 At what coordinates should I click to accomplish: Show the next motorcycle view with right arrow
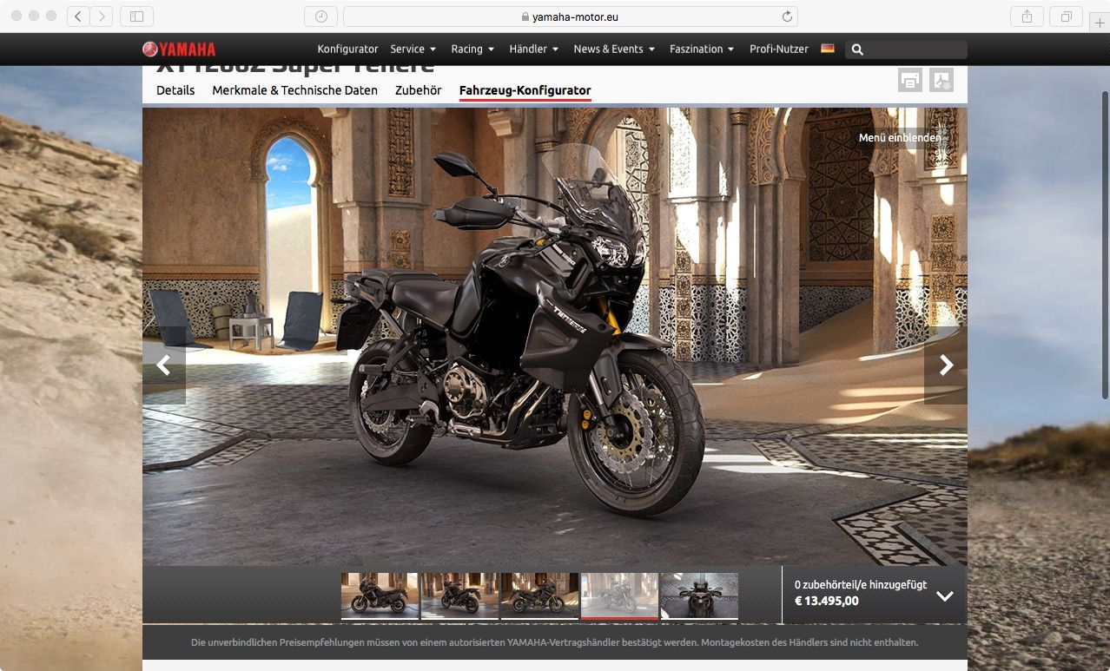(946, 365)
